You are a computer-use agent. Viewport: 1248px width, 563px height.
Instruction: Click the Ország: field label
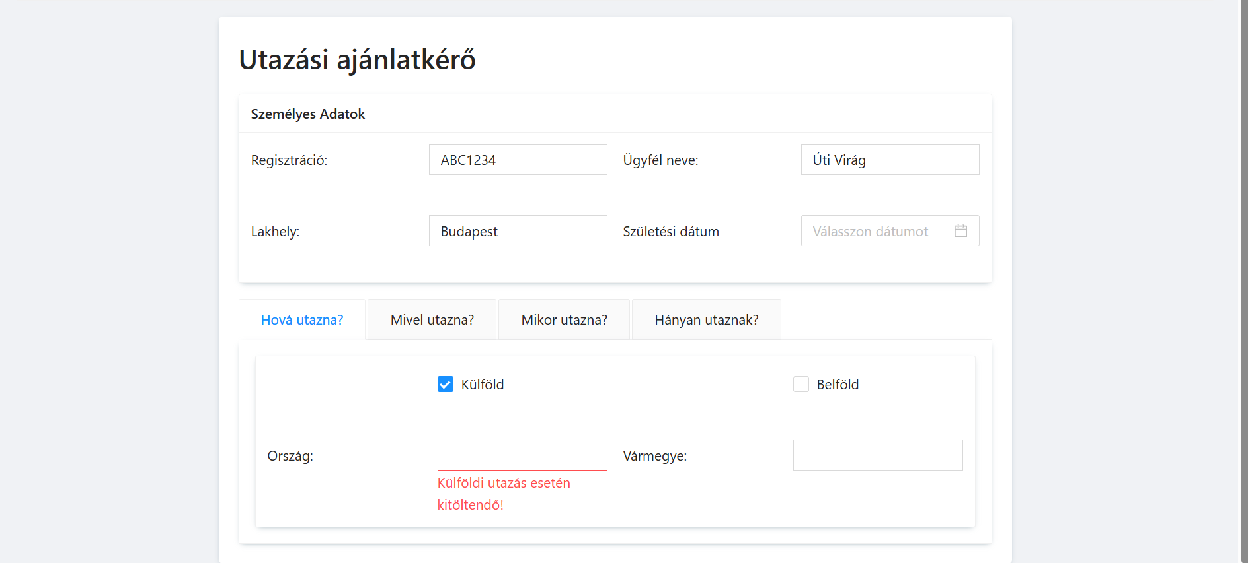coord(290,456)
